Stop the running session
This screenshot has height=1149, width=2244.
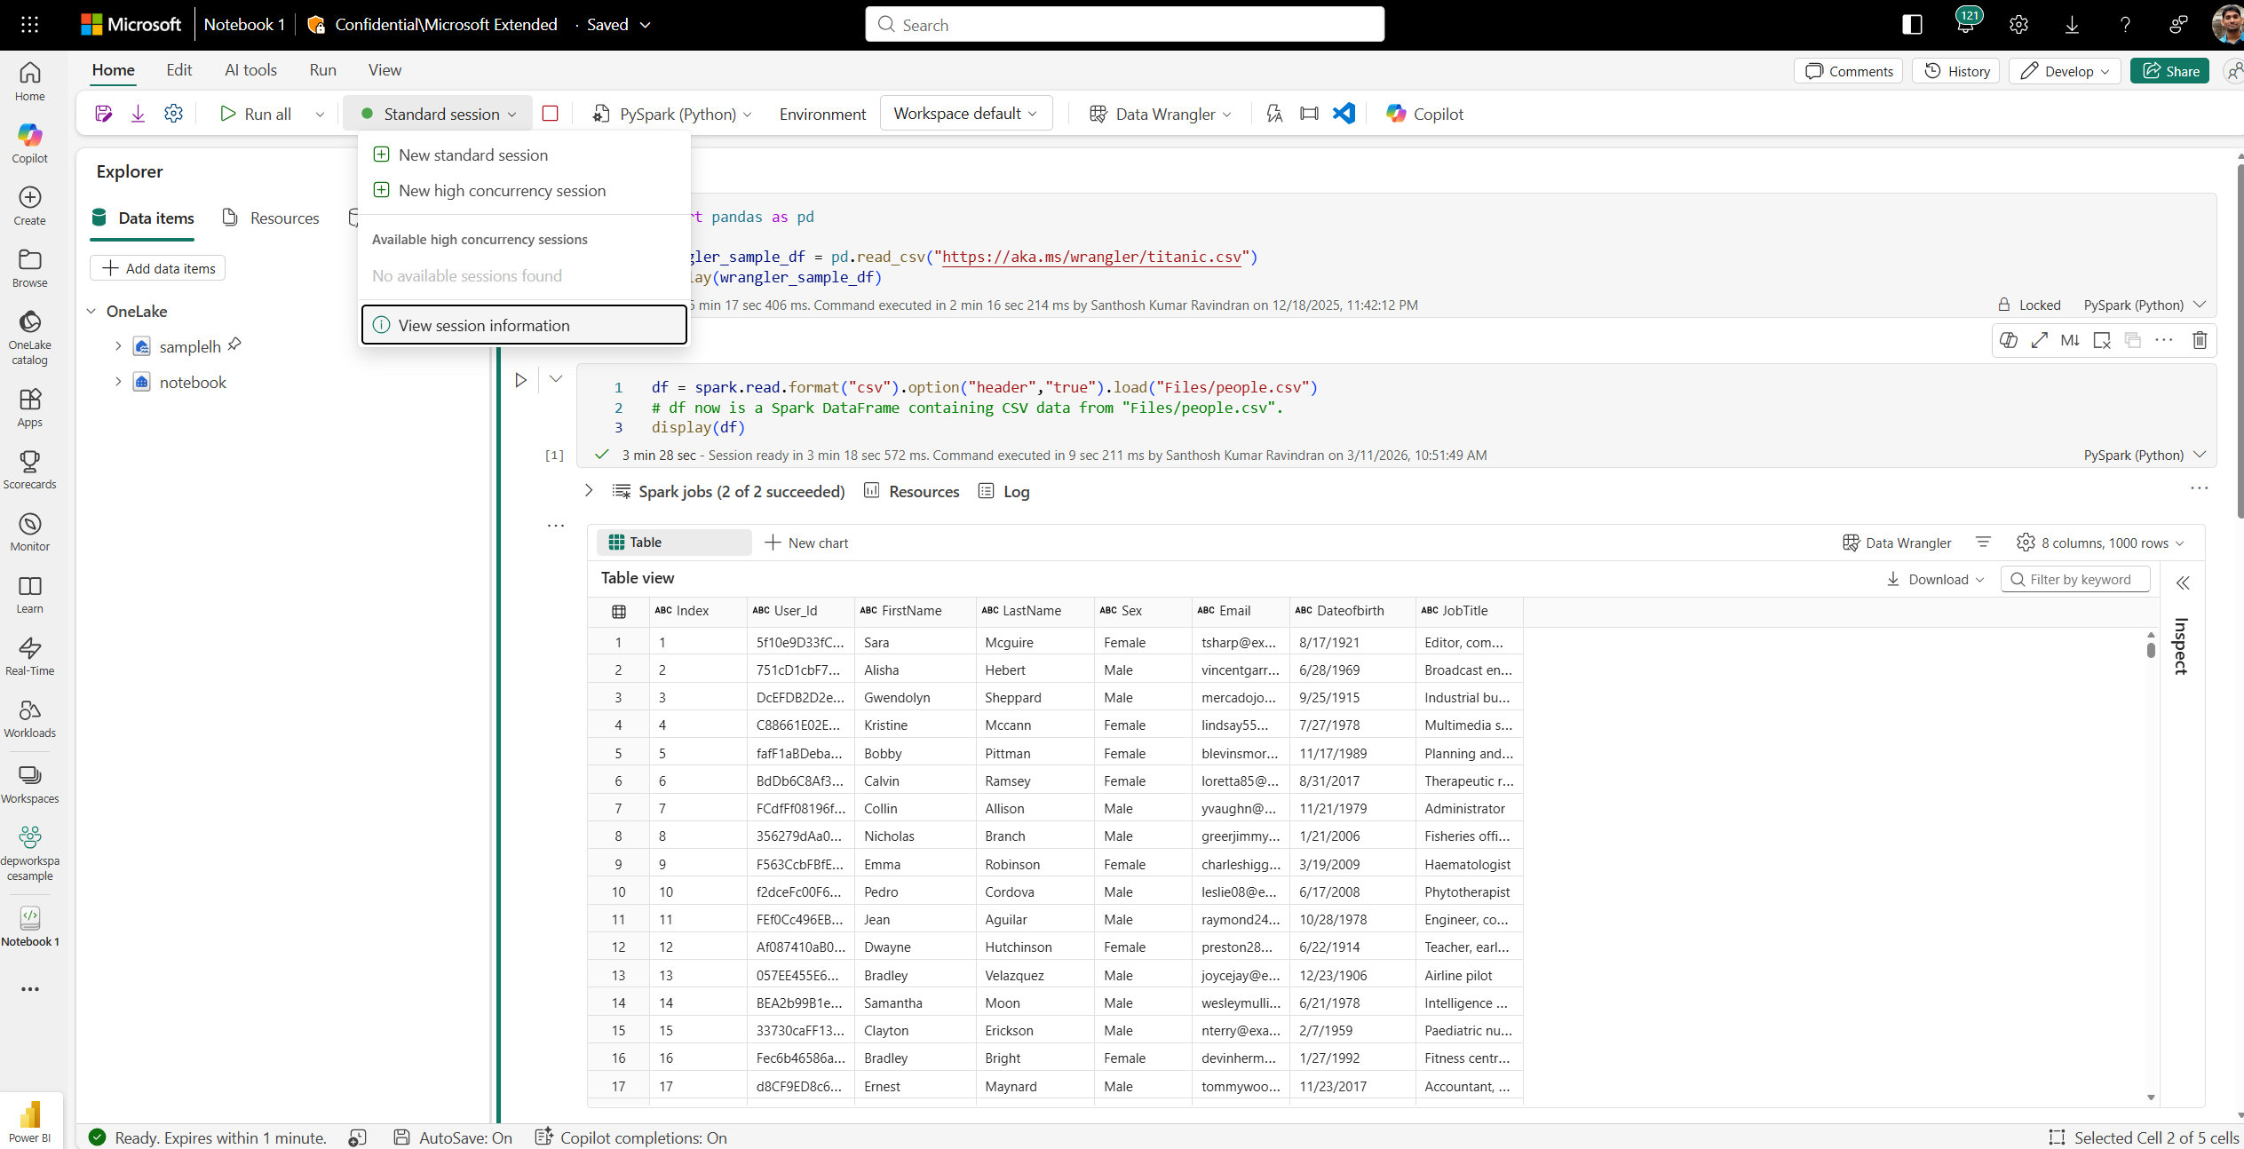551,114
